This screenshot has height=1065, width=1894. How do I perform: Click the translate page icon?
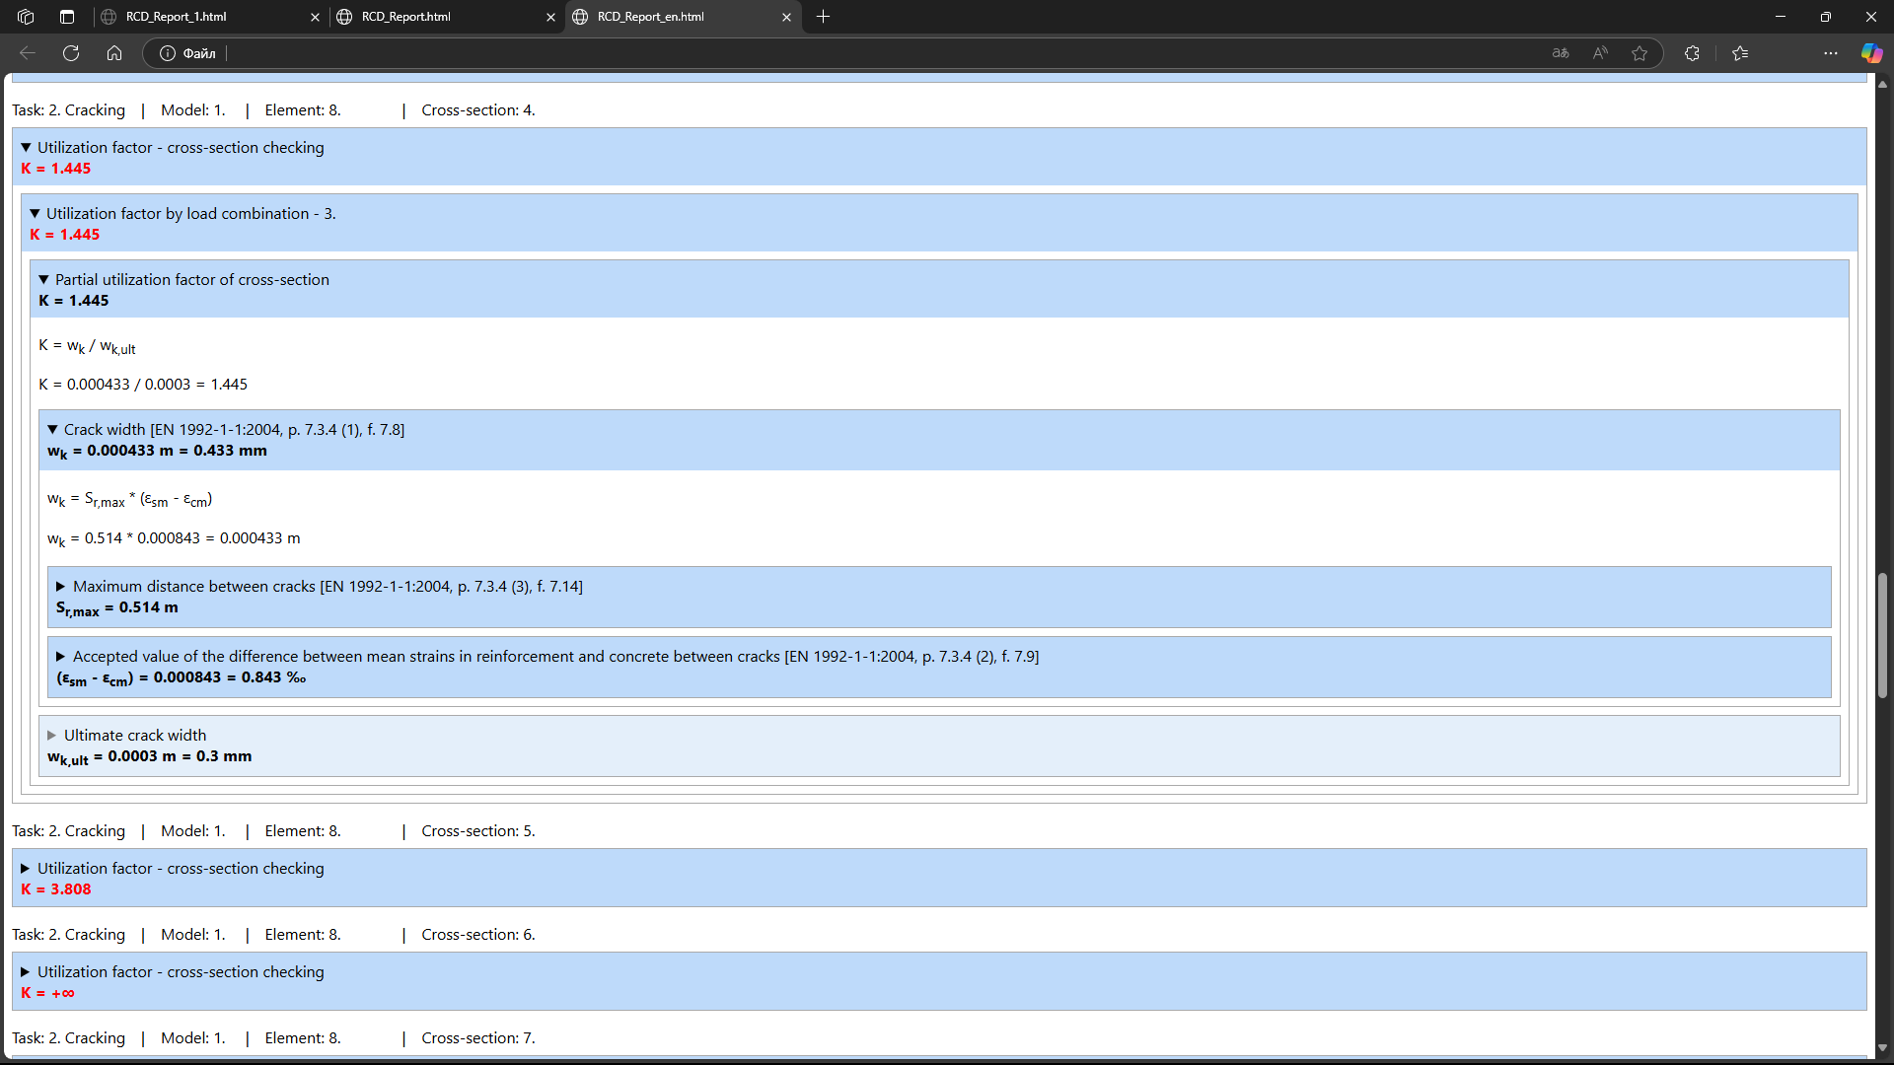click(x=1561, y=53)
